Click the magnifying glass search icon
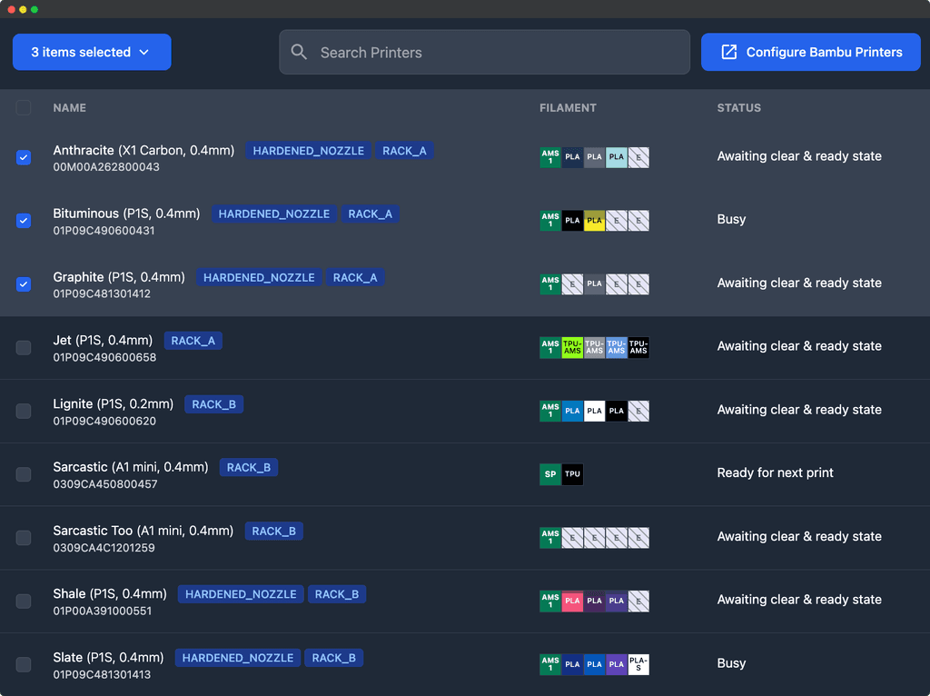Screen dimensions: 930x696 point(299,52)
